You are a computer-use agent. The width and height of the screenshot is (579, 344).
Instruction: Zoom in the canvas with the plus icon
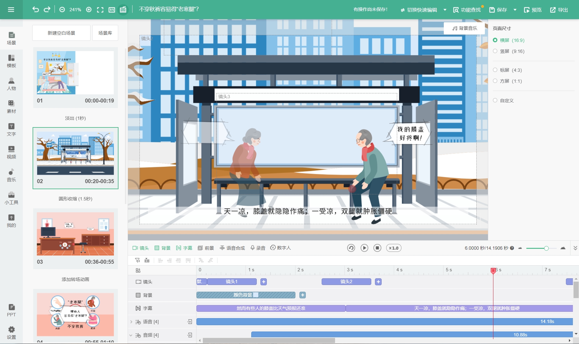pyautogui.click(x=89, y=10)
